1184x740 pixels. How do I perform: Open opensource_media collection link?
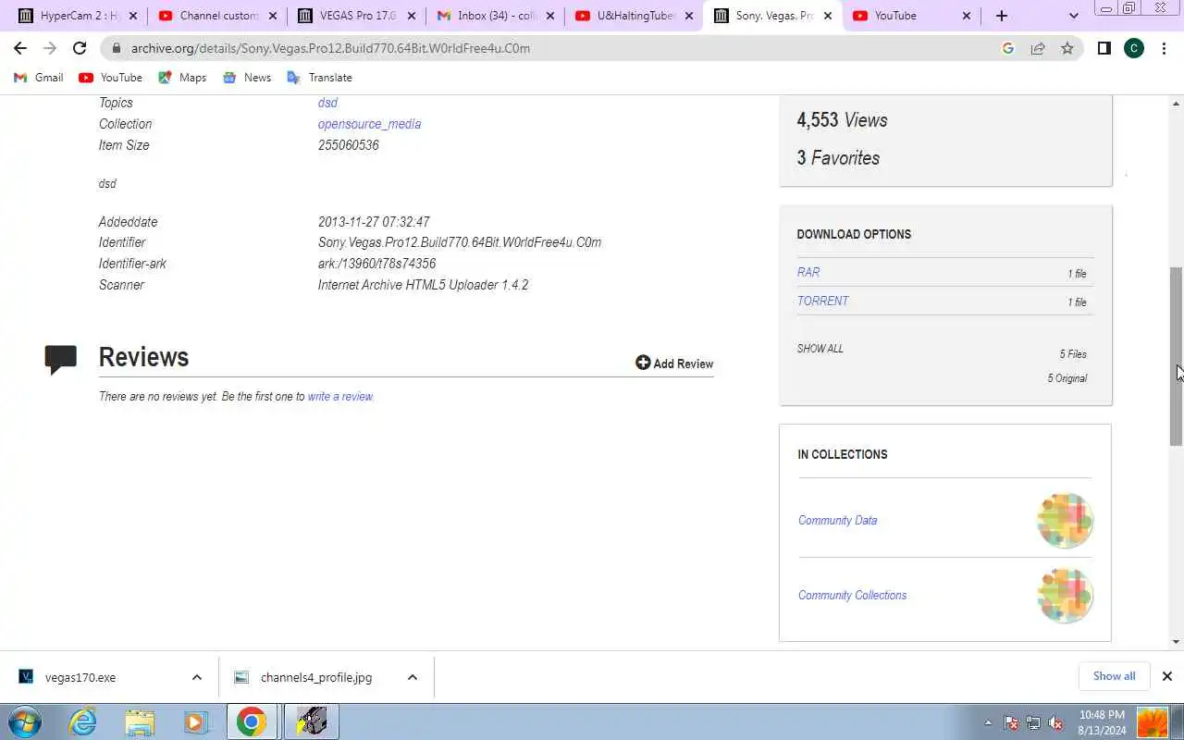(x=369, y=124)
